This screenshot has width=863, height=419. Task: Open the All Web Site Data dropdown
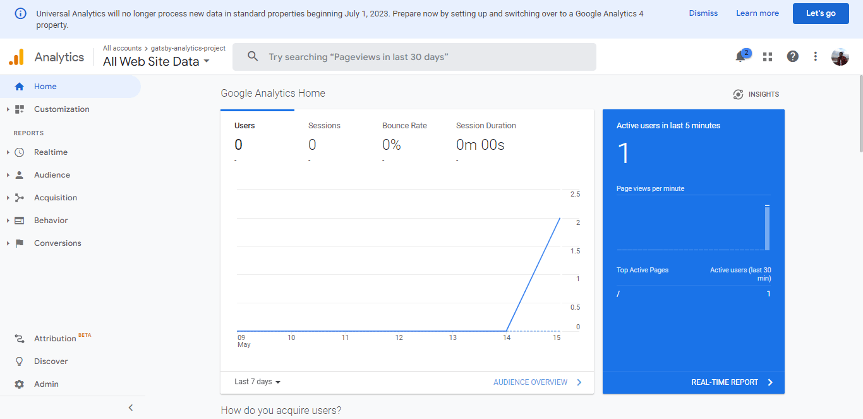(157, 61)
